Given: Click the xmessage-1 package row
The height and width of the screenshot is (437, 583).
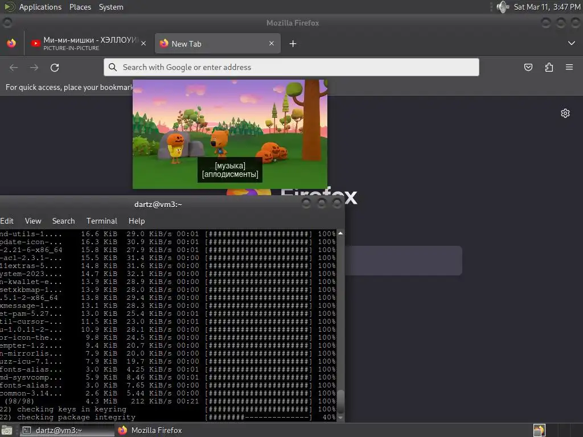Looking at the screenshot, I should [168, 306].
